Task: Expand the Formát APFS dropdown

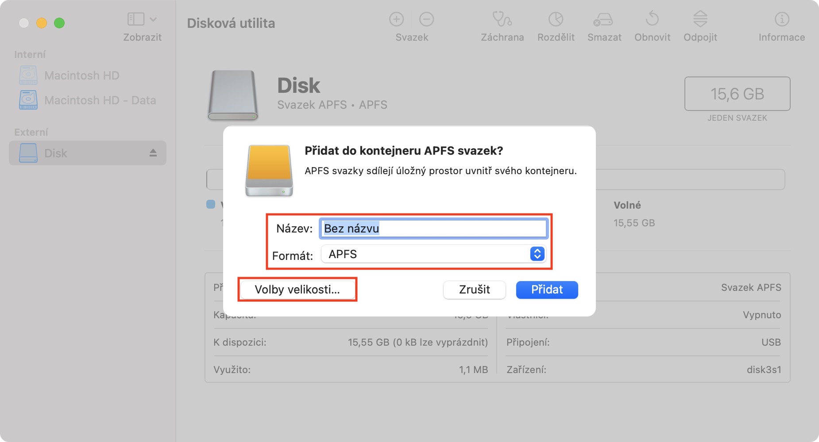Action: pyautogui.click(x=537, y=254)
